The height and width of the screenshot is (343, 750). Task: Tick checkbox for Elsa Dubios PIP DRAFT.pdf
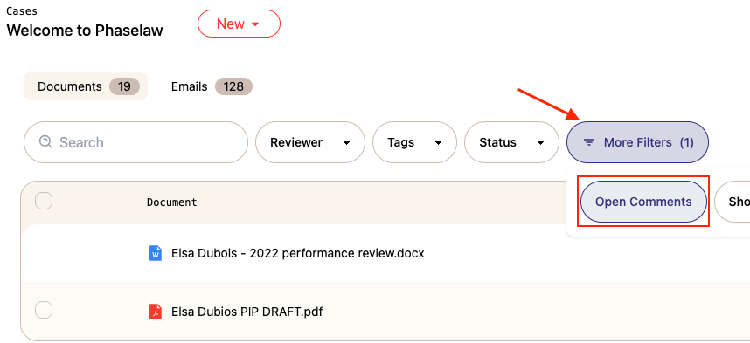click(44, 310)
